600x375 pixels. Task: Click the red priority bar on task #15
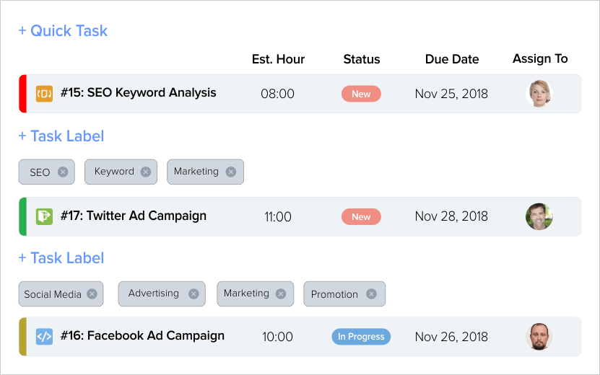coord(22,94)
